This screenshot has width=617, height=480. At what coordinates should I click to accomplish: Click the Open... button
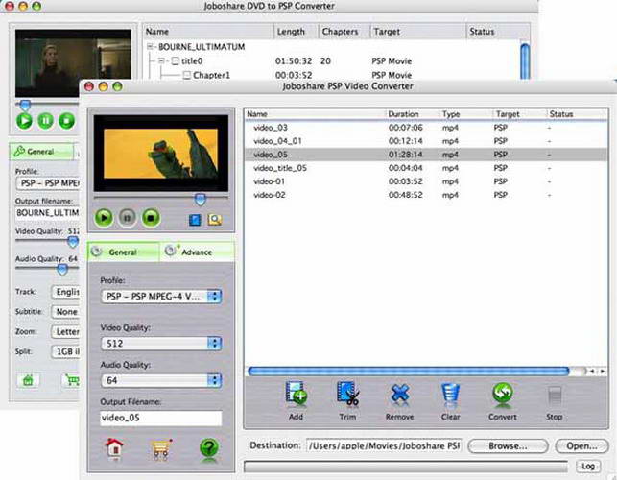[581, 446]
